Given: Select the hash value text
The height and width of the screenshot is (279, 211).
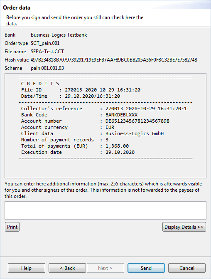Looking at the screenshot, I should (114, 60).
